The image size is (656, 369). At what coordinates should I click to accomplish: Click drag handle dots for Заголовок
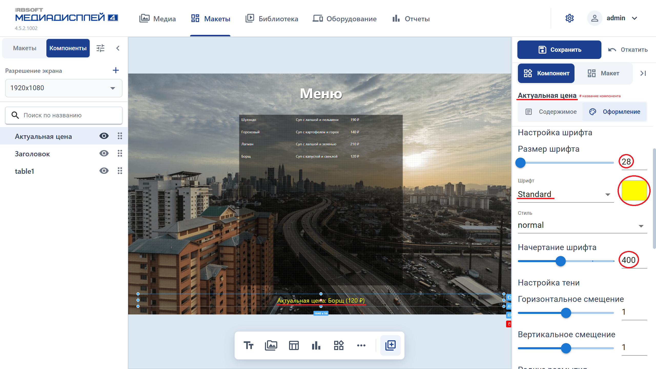point(120,153)
